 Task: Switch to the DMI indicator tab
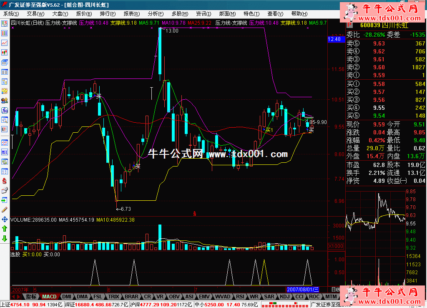tap(66, 297)
